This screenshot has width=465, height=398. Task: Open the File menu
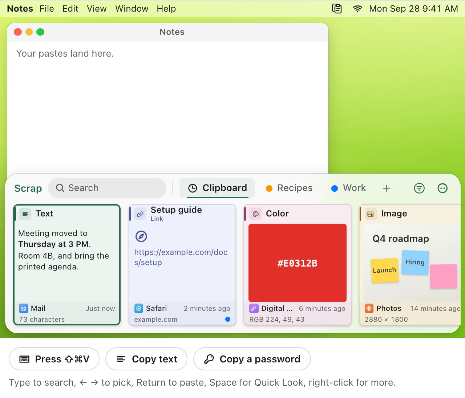[x=47, y=9]
